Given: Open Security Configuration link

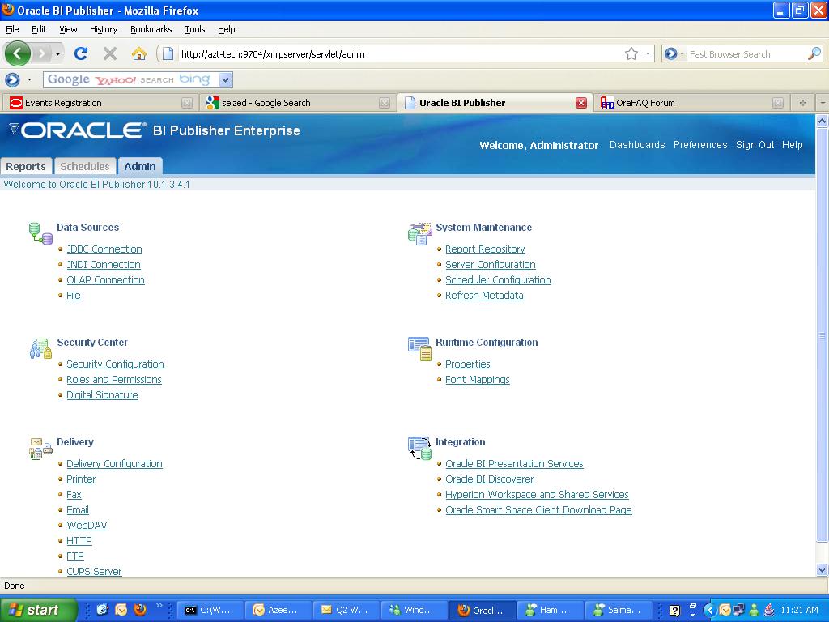Looking at the screenshot, I should point(115,364).
